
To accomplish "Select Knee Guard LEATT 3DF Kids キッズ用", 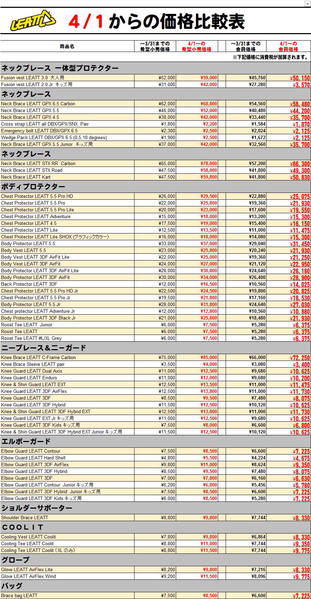I will [41, 425].
